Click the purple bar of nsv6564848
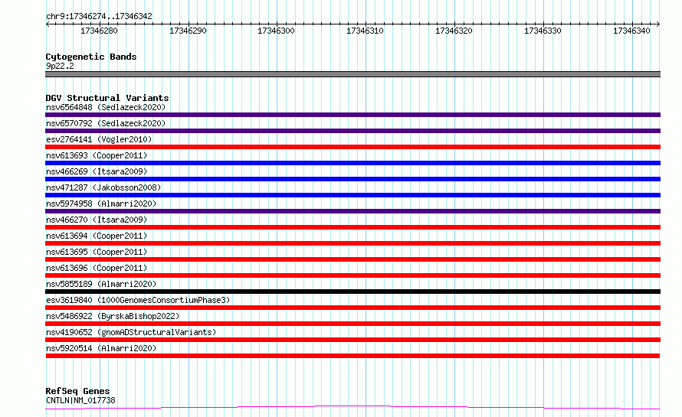Screen dimensions: 682x417 coord(352,115)
